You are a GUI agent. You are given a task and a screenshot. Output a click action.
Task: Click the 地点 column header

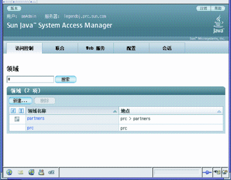pos(125,111)
